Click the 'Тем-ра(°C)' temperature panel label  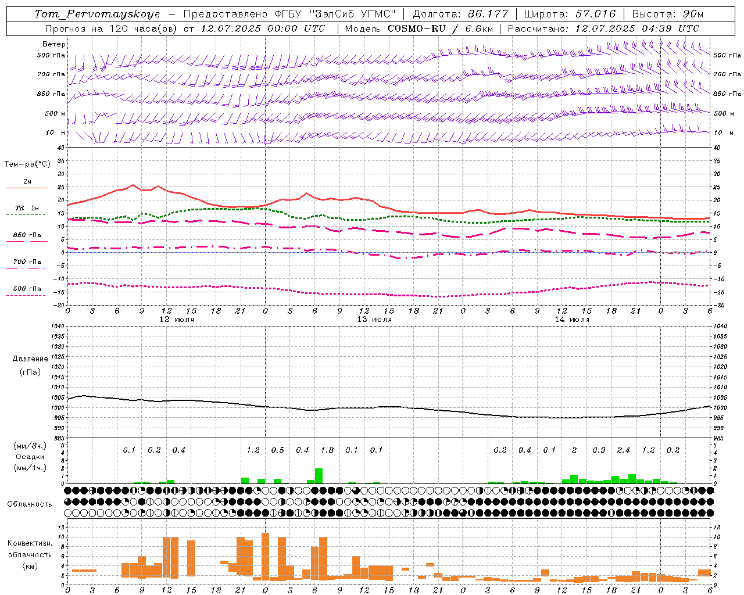tap(27, 164)
